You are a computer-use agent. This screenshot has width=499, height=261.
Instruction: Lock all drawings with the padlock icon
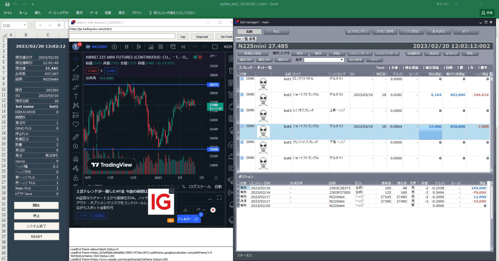(x=76, y=178)
